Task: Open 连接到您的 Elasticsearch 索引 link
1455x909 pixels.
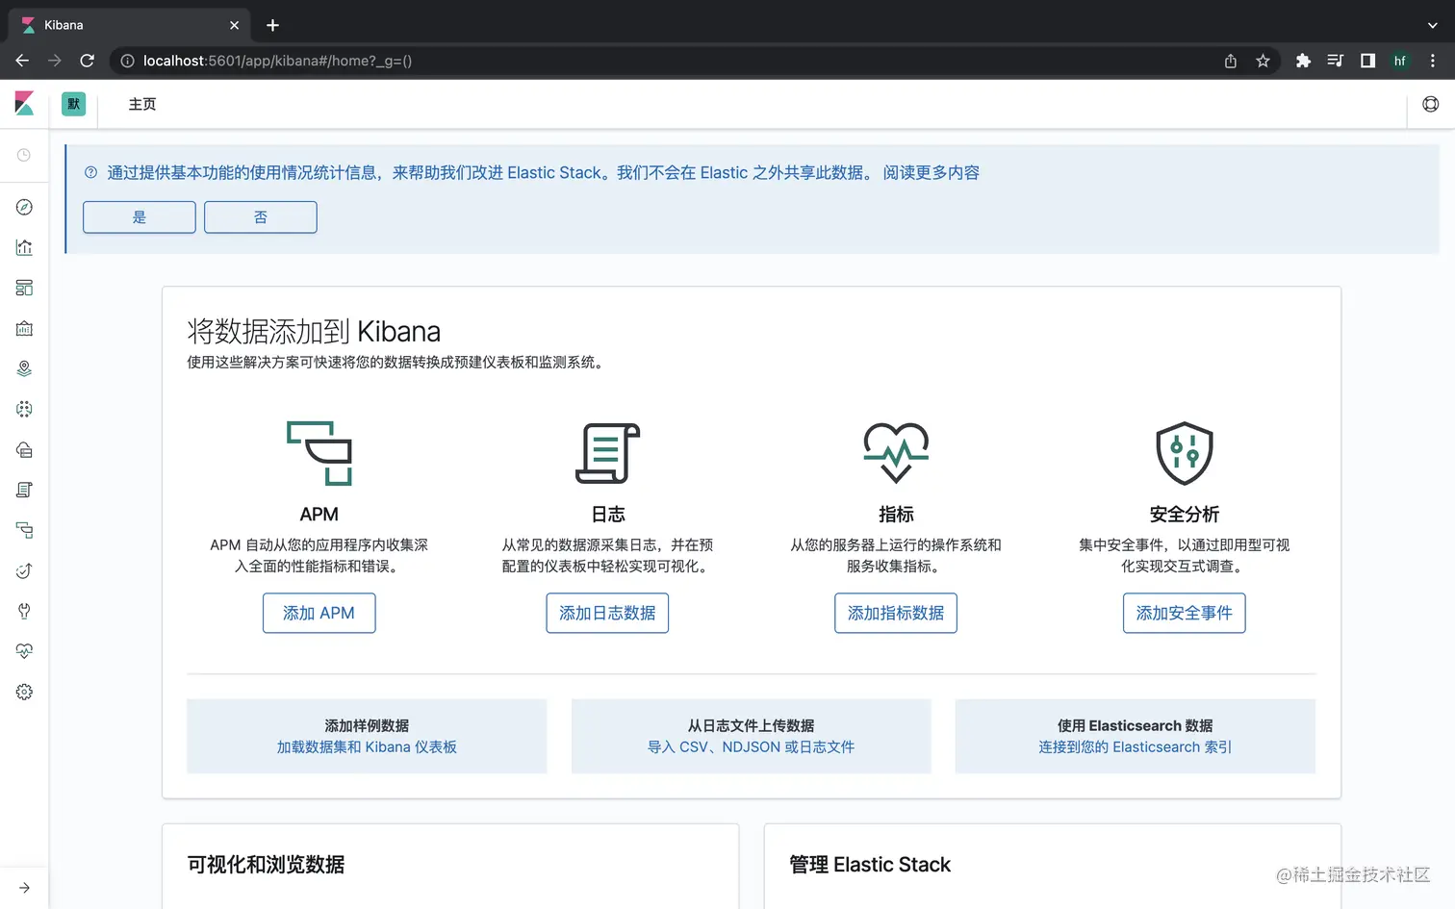Action: (x=1136, y=747)
